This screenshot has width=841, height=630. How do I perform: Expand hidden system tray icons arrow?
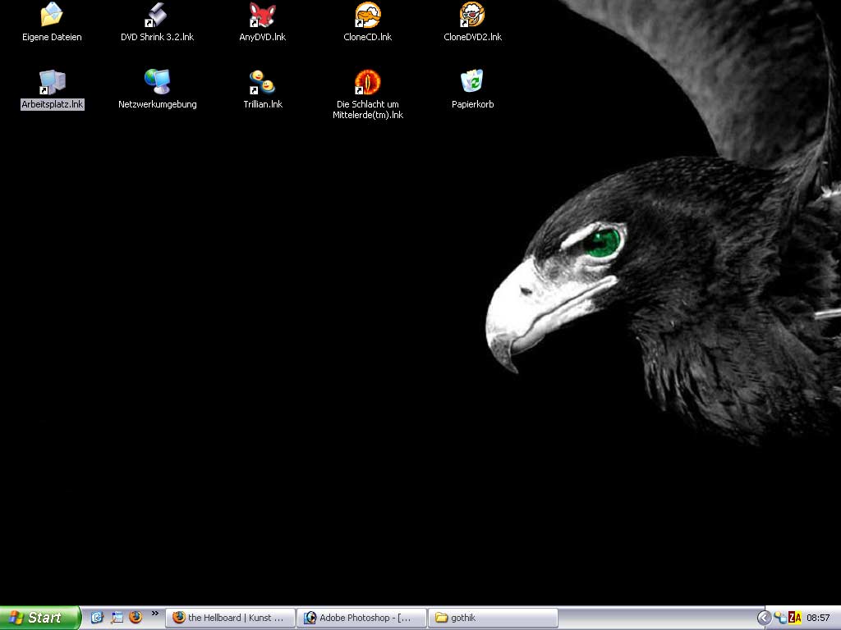[764, 618]
